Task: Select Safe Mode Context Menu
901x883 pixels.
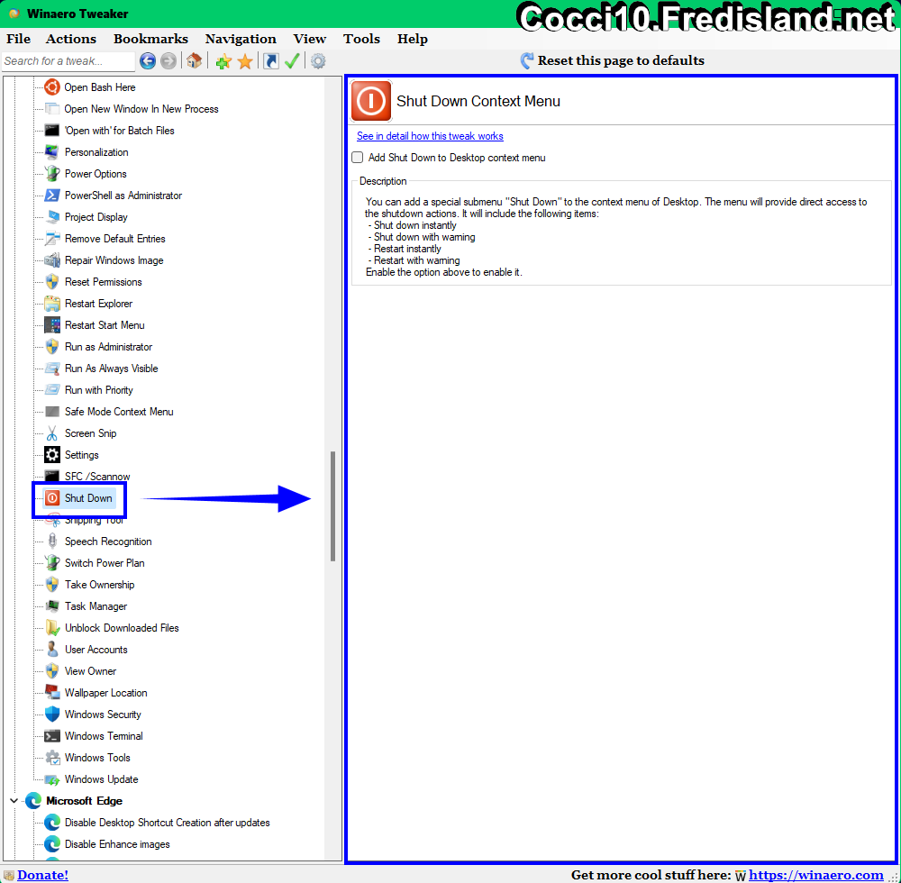Action: [119, 412]
